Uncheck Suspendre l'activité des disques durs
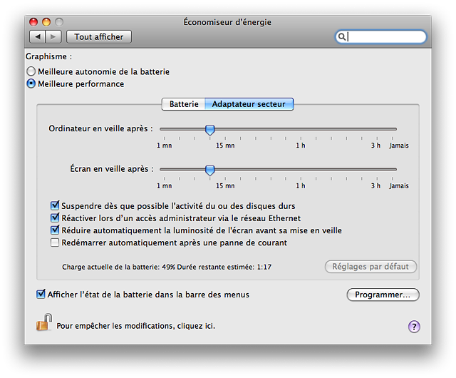The height and width of the screenshot is (378, 456). tap(55, 205)
